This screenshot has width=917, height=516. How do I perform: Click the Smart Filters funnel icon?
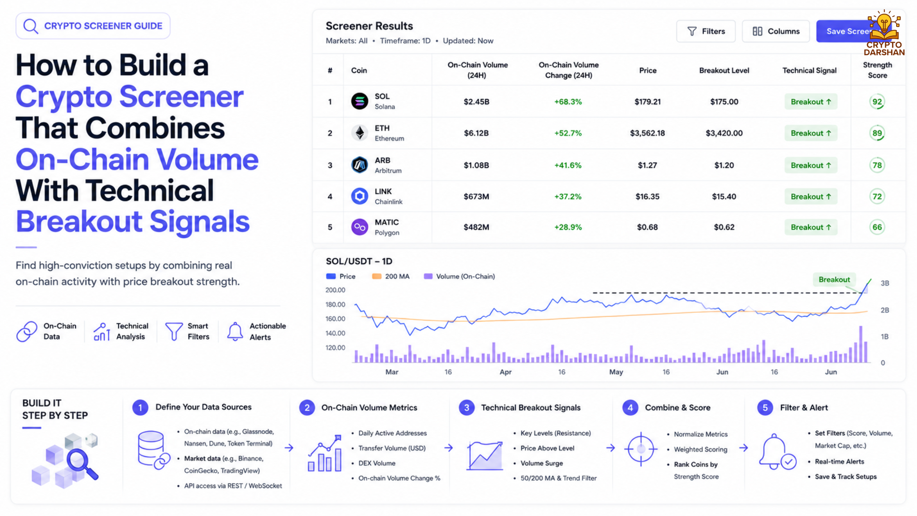pyautogui.click(x=174, y=331)
